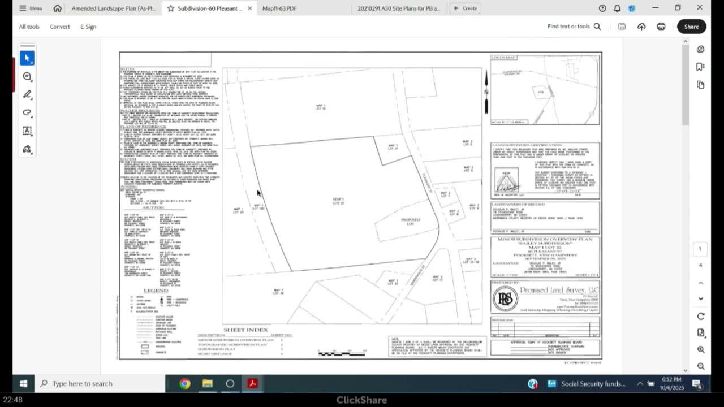Image resolution: width=724 pixels, height=407 pixels.
Task: Click the vertical scrollbar thumb
Action: (686, 85)
